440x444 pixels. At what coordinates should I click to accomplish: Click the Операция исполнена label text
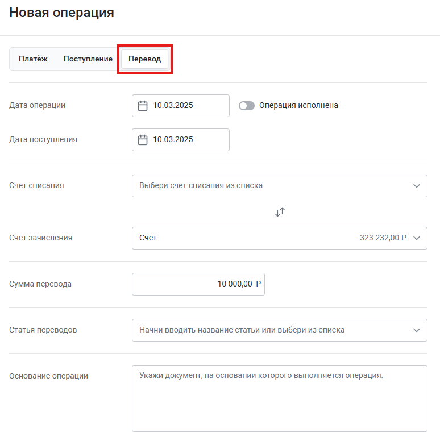298,105
